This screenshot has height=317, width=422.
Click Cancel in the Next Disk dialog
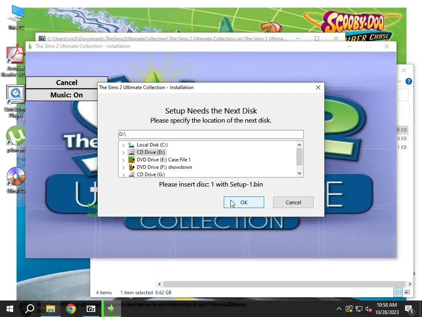point(293,202)
